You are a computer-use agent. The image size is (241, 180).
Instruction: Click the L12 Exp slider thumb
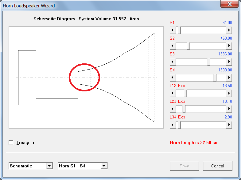tap(185, 93)
